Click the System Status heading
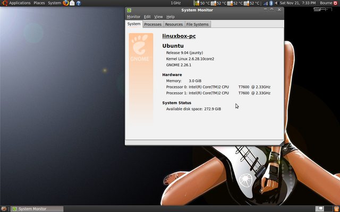 pos(177,103)
